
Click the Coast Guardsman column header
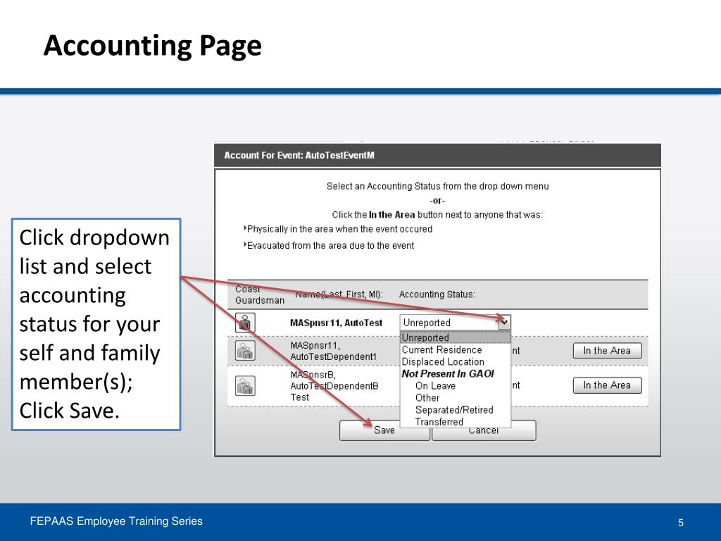[x=259, y=294]
